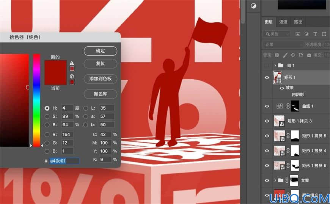Hide the 曲线 1 layer
Image resolution: width=330 pixels, height=204 pixels.
267,106
